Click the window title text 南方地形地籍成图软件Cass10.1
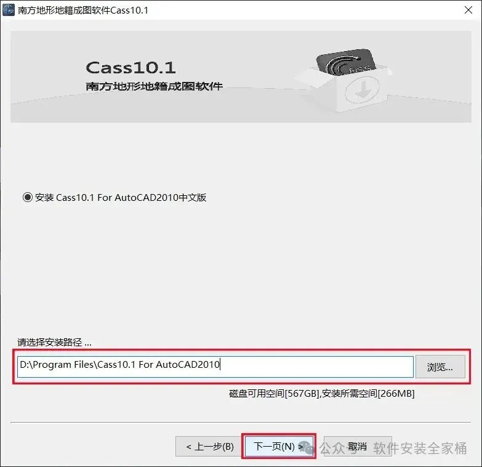 83,10
